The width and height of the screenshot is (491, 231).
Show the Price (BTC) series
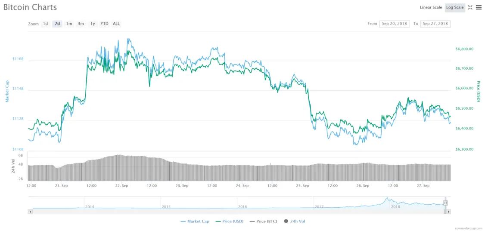coord(264,221)
